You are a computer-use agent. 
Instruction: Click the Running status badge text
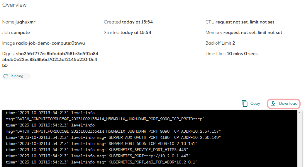pos(17,76)
